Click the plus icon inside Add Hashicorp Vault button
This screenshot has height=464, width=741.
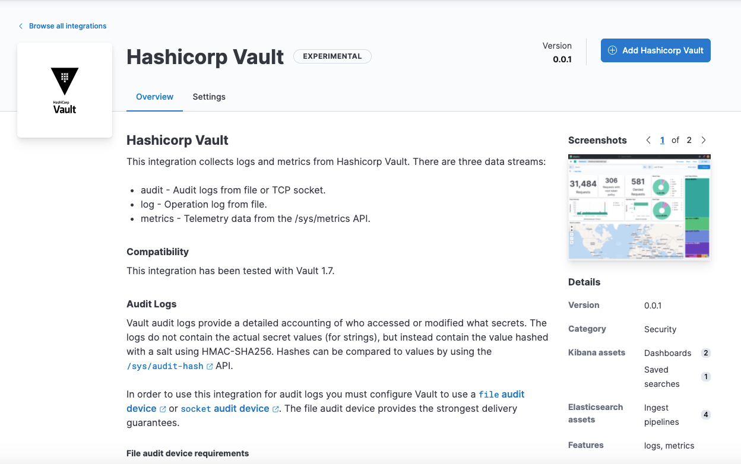[612, 50]
